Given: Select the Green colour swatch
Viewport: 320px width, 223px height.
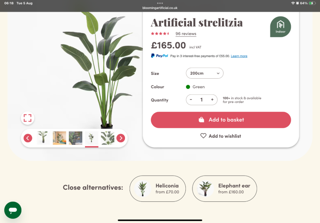Looking at the screenshot, I should [188, 87].
